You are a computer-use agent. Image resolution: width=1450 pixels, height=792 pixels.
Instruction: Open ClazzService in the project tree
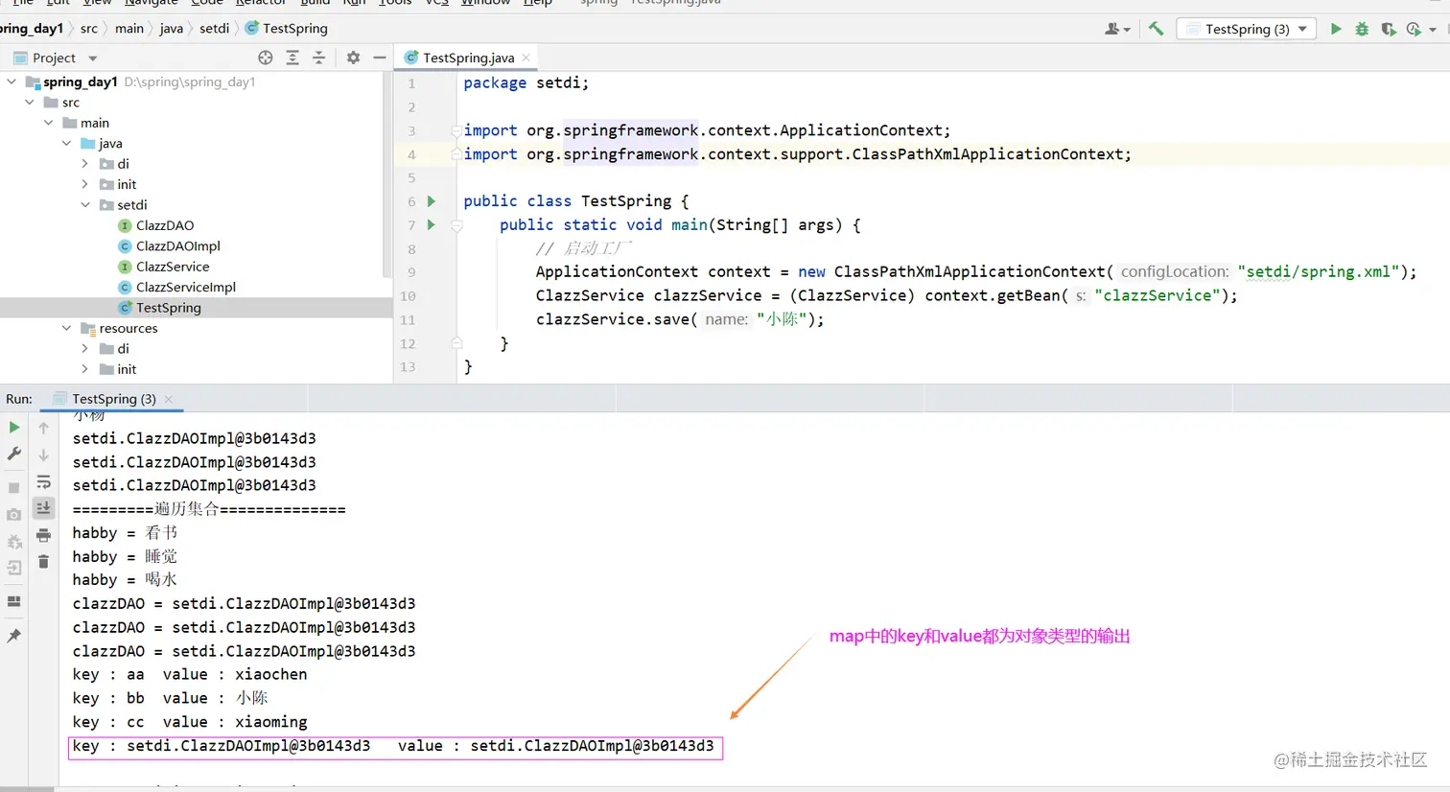pyautogui.click(x=173, y=267)
